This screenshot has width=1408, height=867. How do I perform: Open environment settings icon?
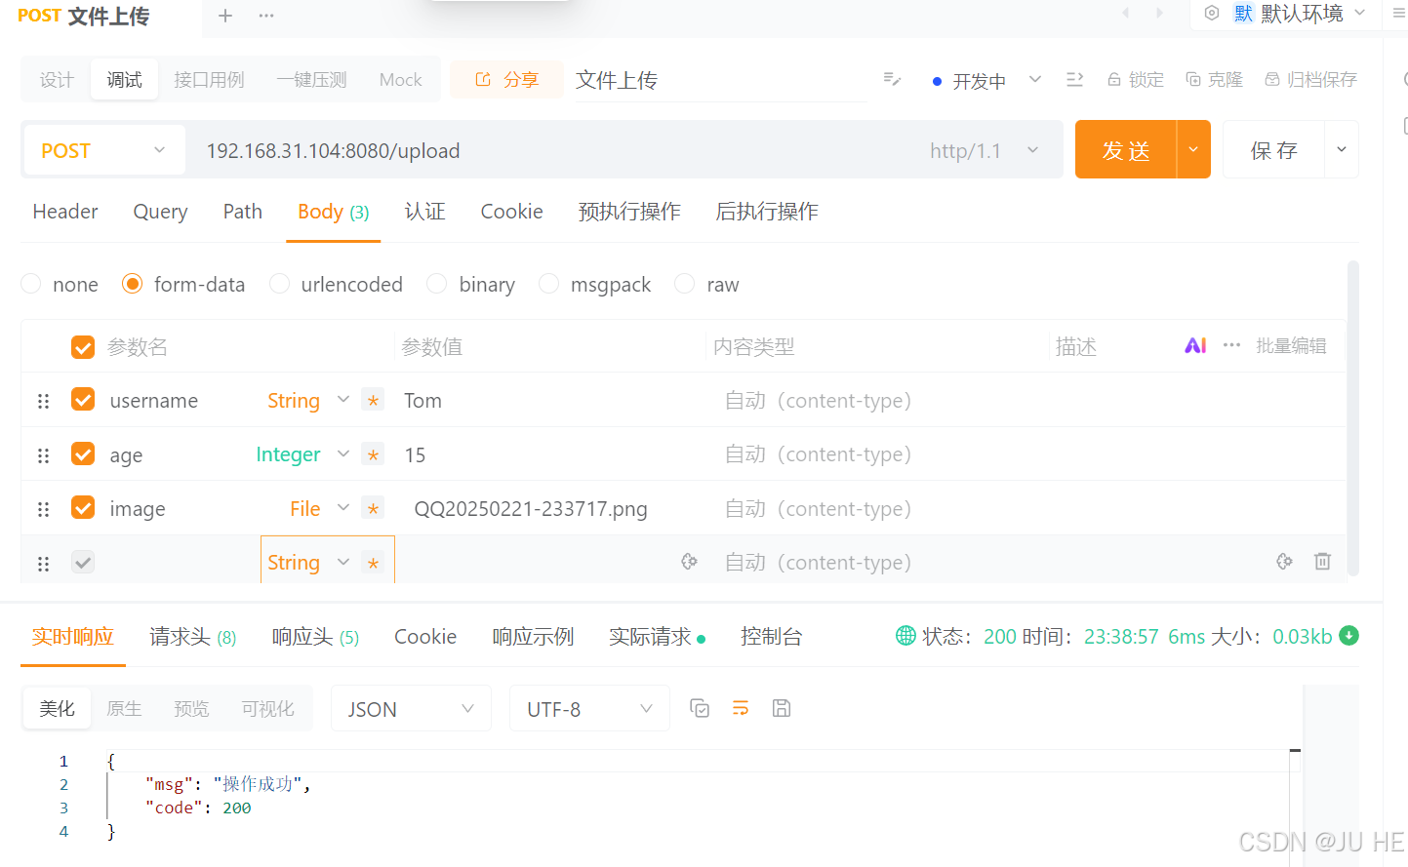click(1212, 14)
